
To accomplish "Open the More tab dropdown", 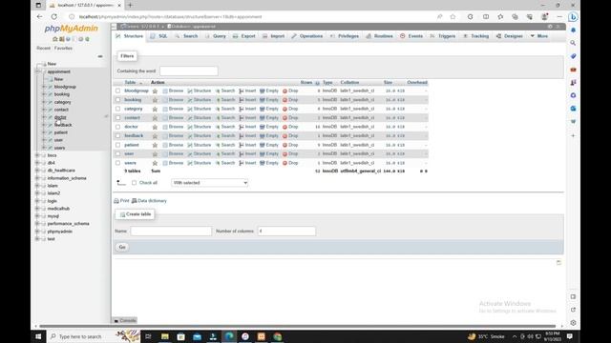I will [538, 36].
